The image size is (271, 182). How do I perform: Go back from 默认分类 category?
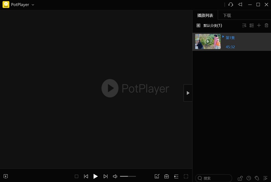pos(198,26)
